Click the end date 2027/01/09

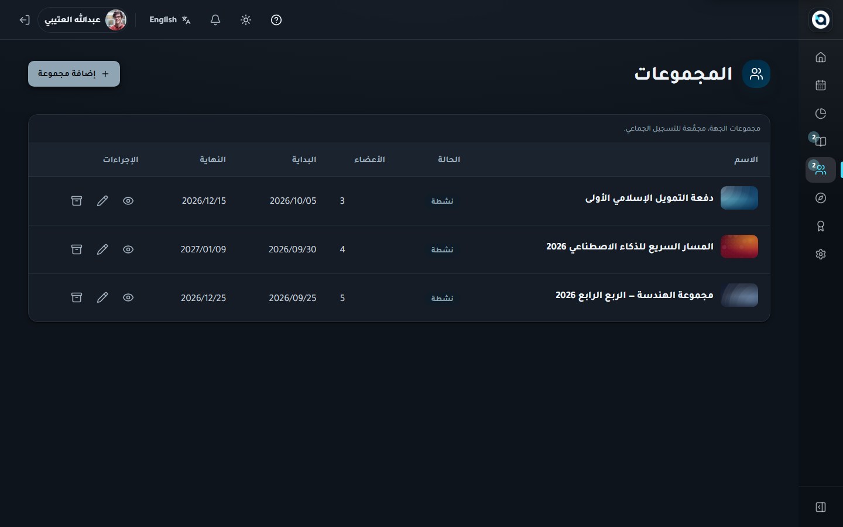(x=203, y=249)
